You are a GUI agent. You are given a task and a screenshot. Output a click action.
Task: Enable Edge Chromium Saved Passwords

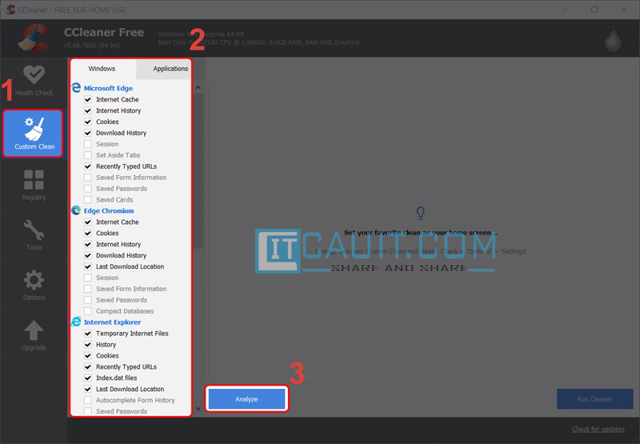(88, 300)
